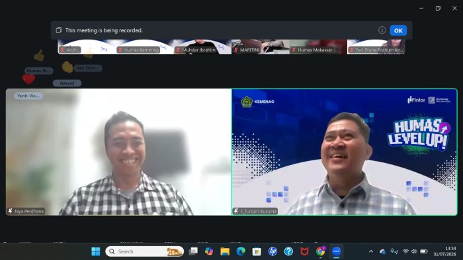Click the muted mic icon beside Humas Makassar

point(294,50)
